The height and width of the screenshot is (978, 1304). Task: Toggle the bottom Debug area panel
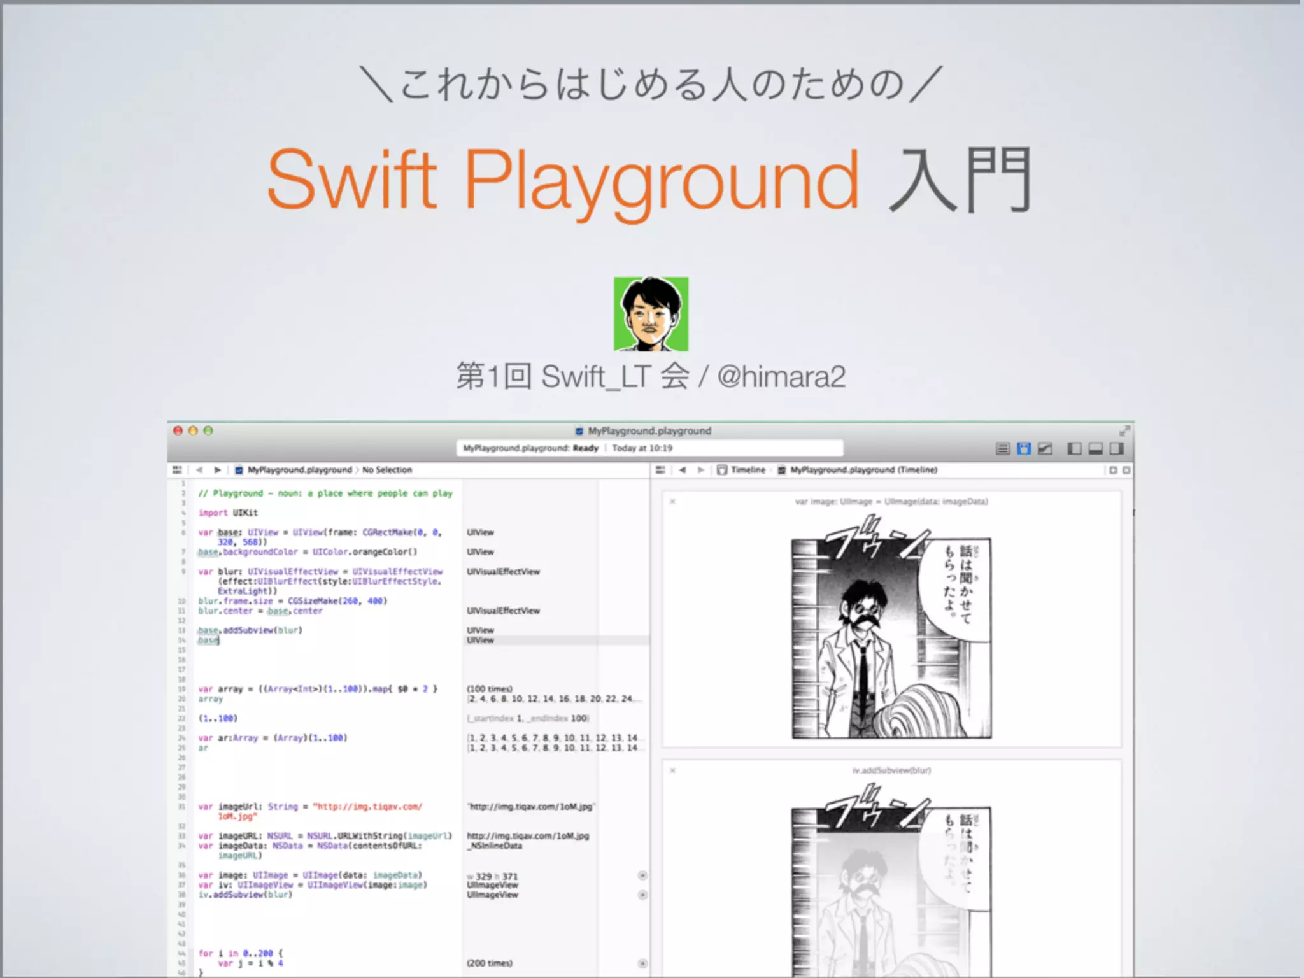[1095, 449]
